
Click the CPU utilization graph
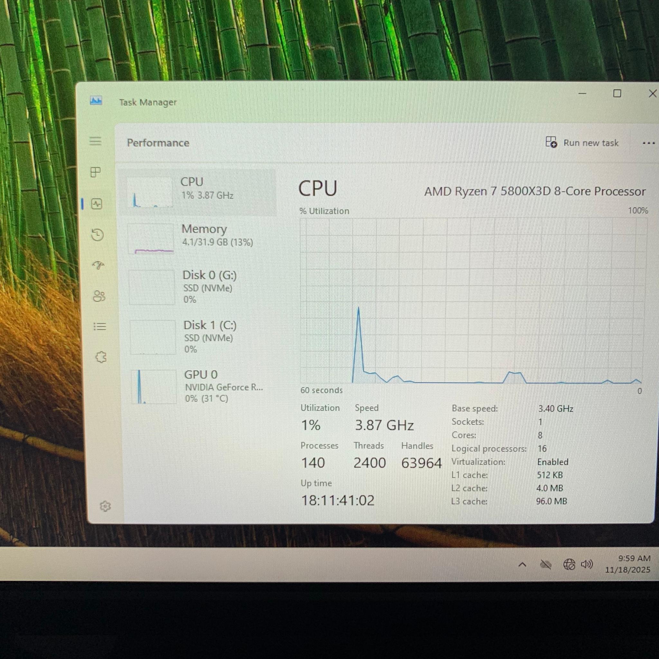473,301
